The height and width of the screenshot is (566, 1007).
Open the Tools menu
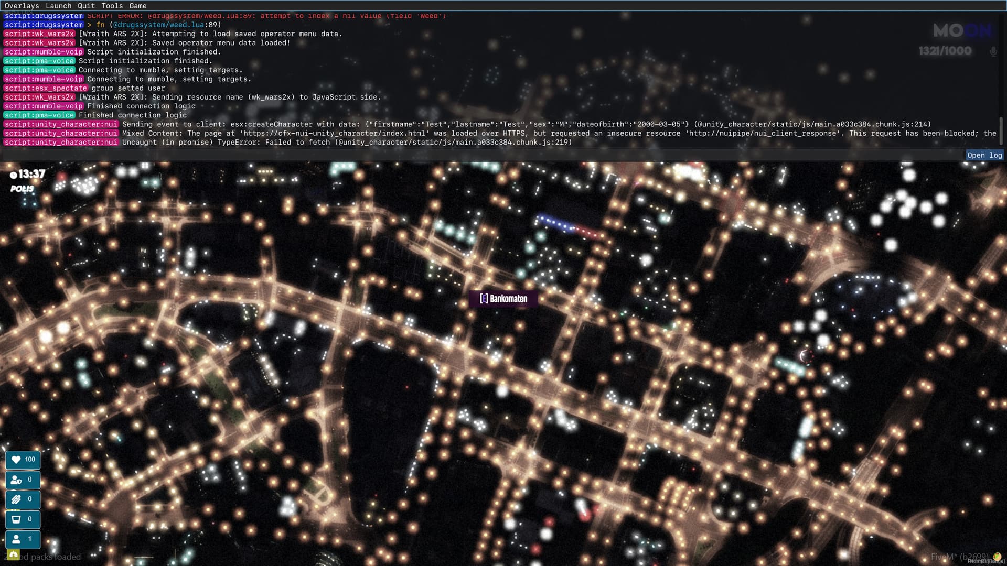point(112,6)
